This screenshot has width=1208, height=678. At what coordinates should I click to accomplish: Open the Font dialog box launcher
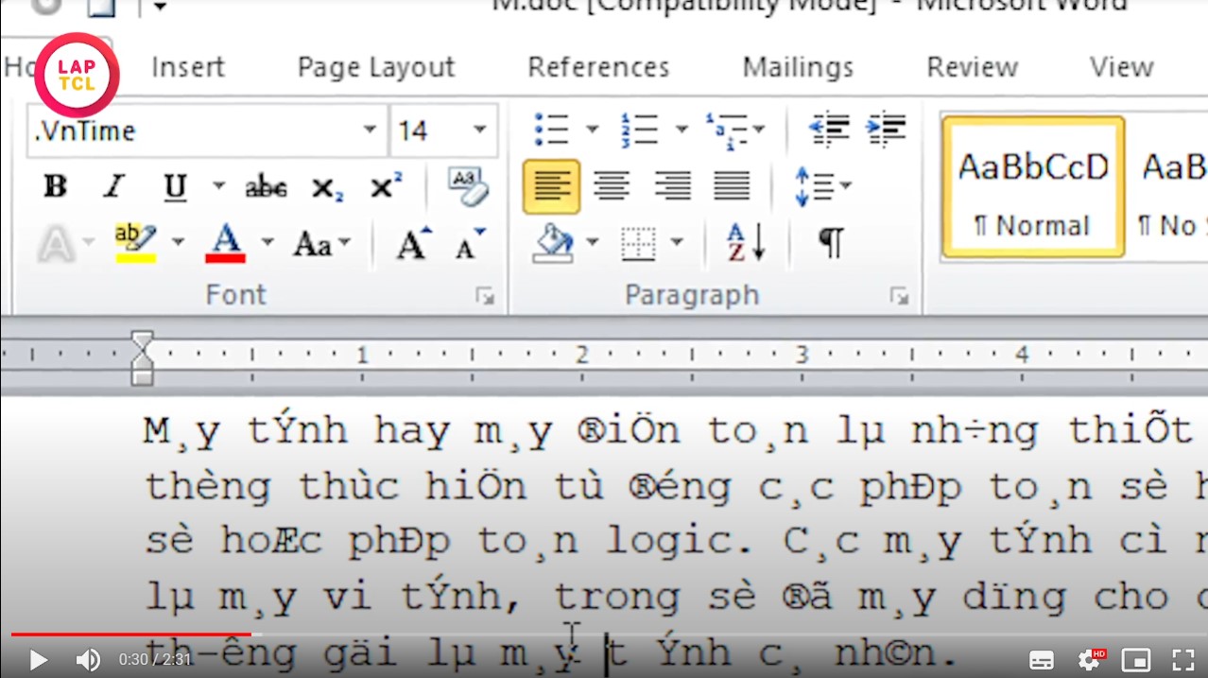[x=485, y=295]
